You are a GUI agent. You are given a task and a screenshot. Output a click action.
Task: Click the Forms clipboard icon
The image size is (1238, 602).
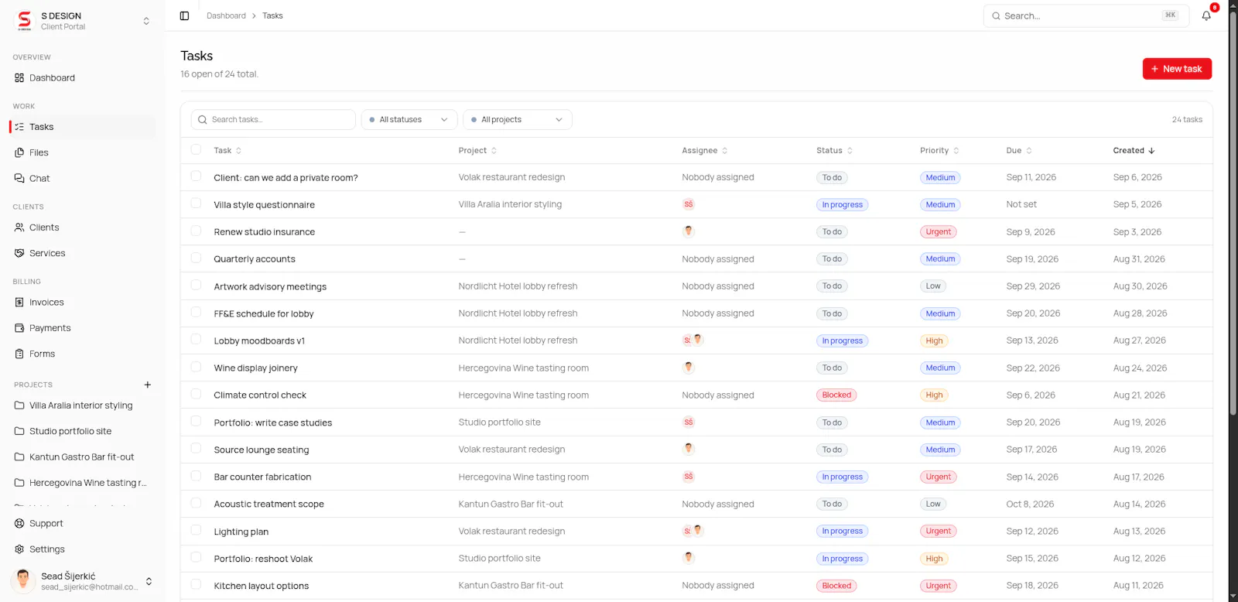tap(19, 354)
